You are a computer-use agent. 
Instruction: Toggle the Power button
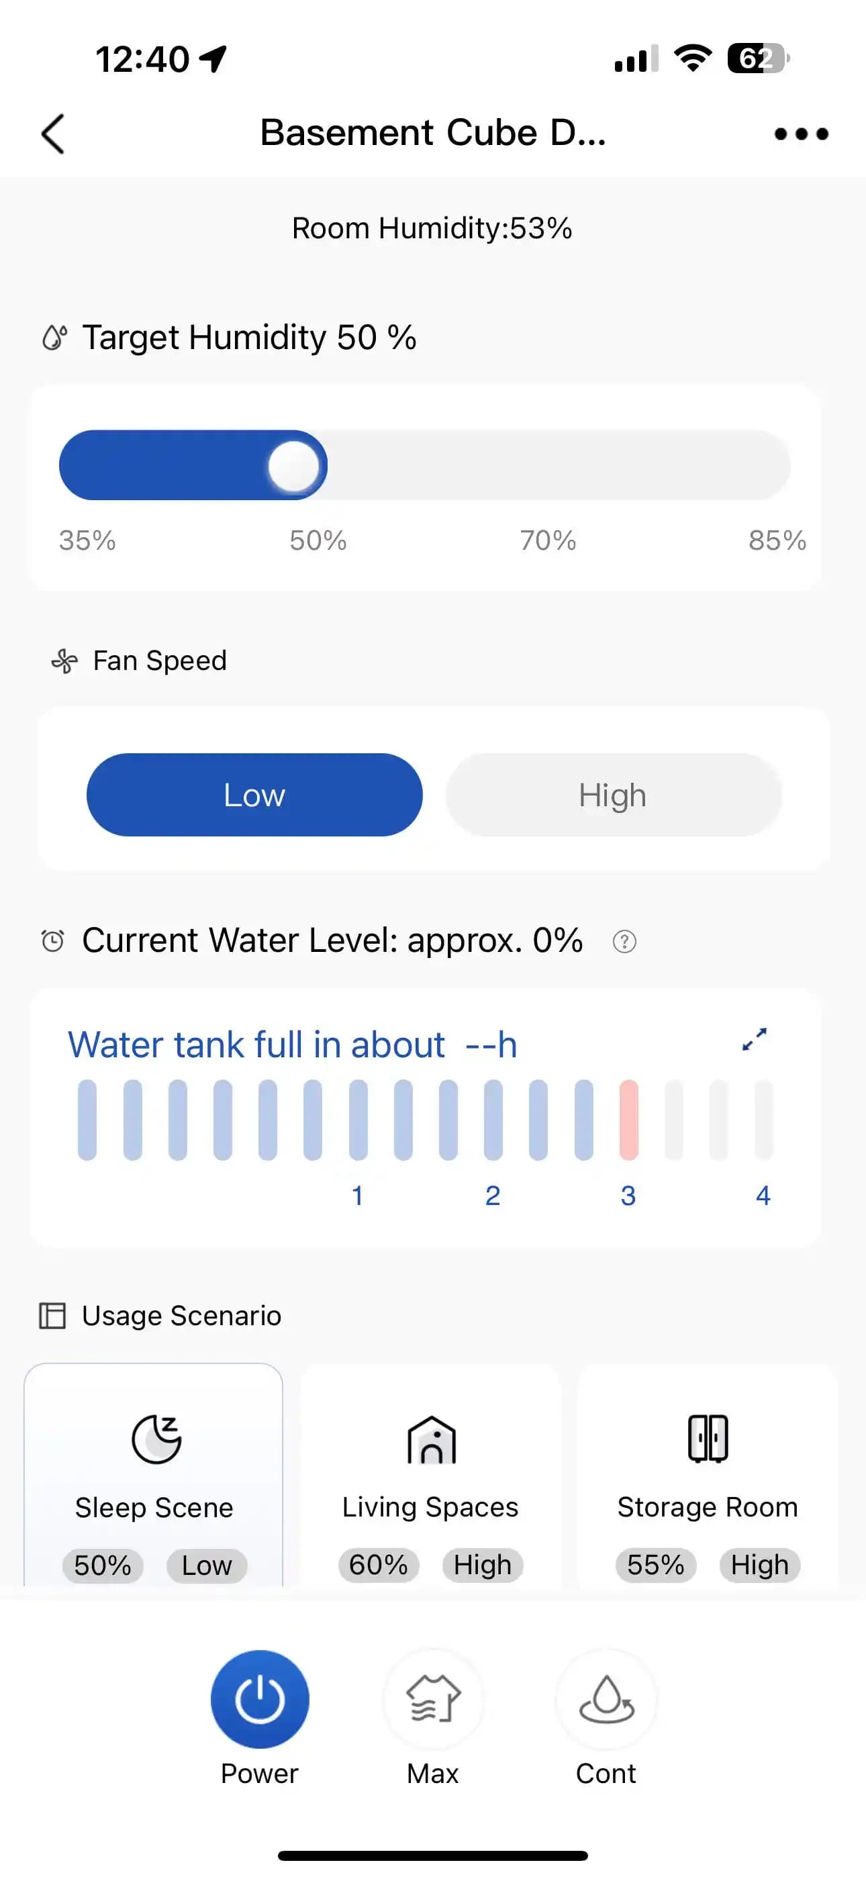260,1699
